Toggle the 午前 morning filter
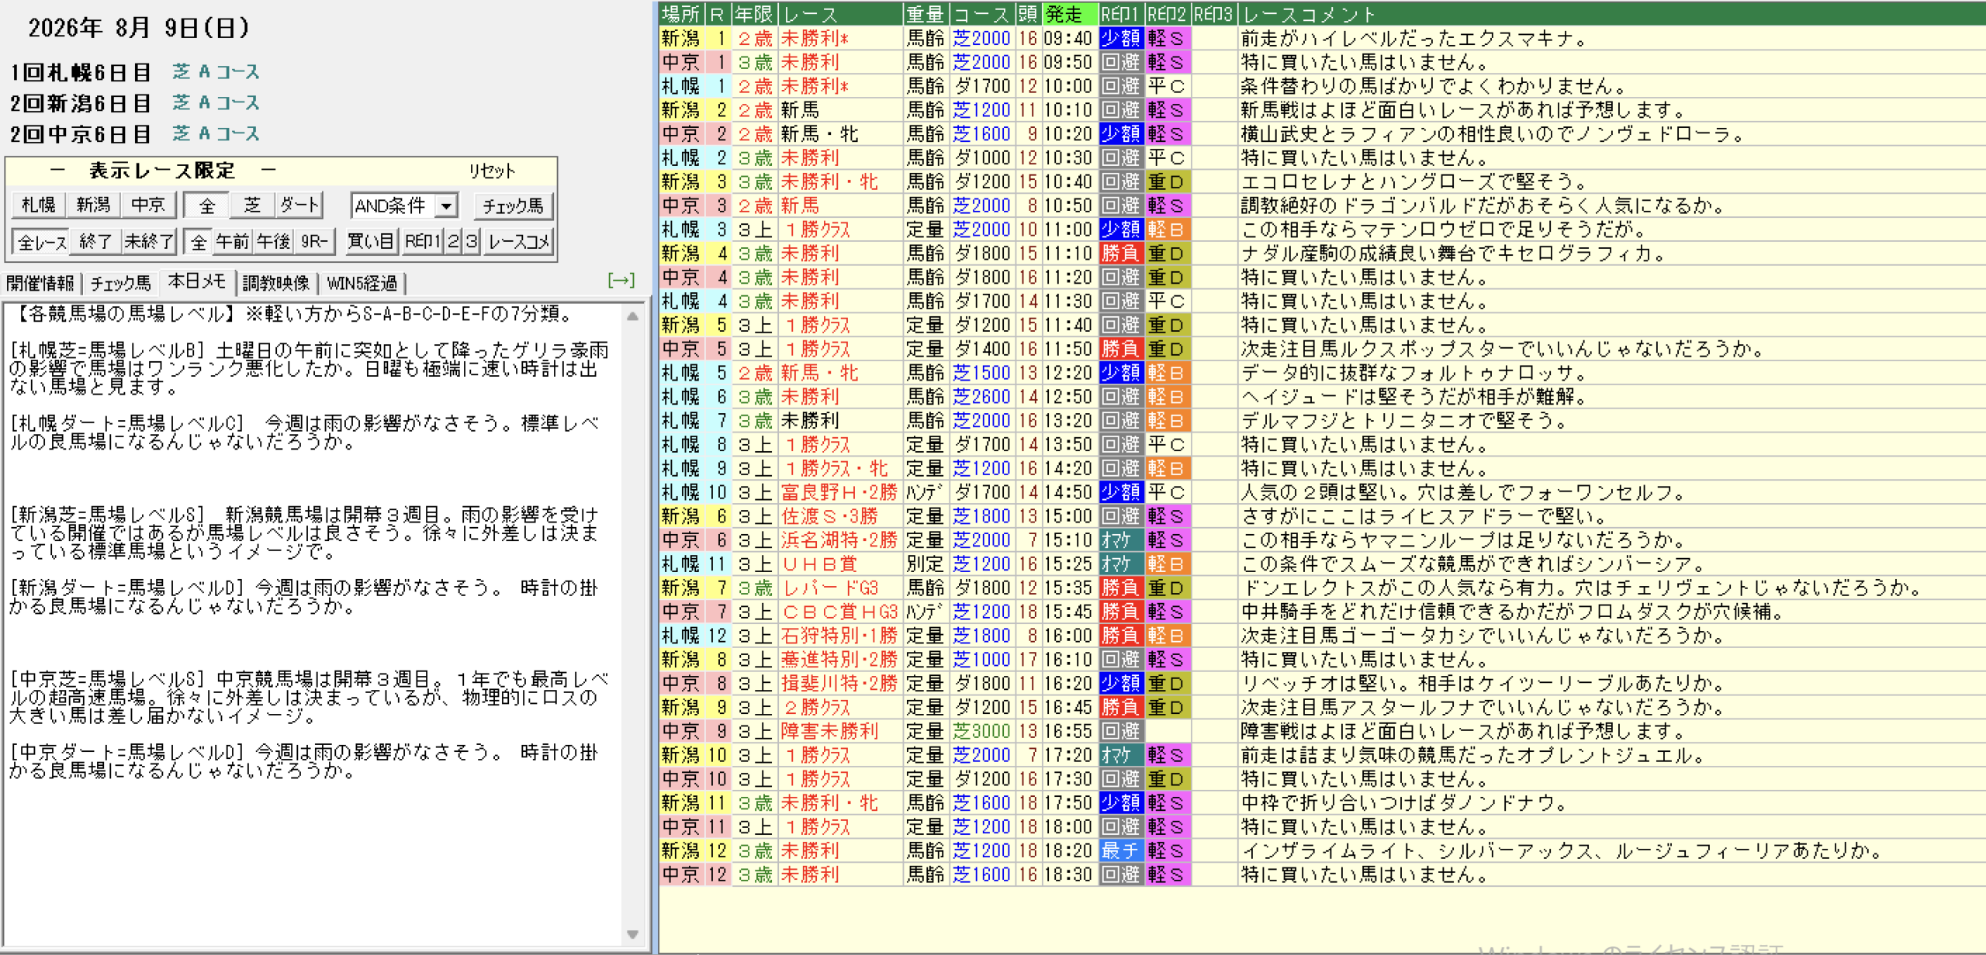The height and width of the screenshot is (955, 1986). point(232,242)
